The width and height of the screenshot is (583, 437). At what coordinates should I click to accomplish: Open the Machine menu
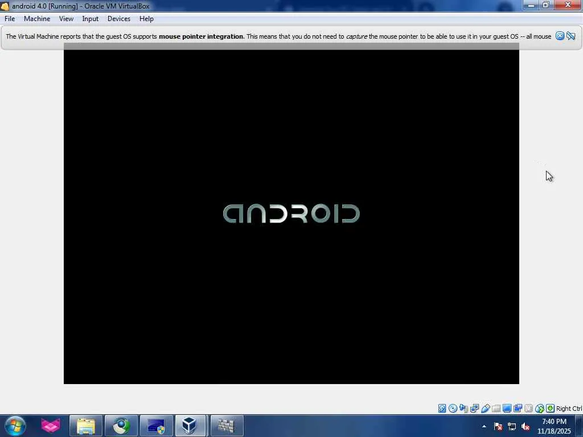pyautogui.click(x=37, y=19)
